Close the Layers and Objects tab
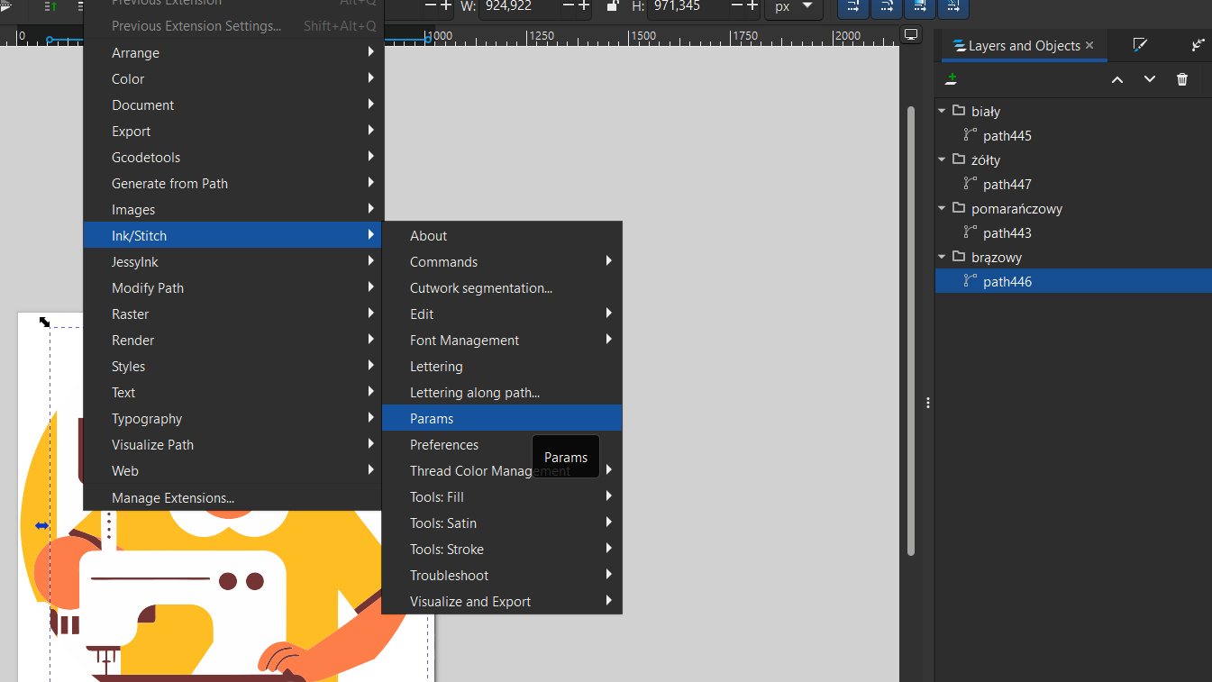The height and width of the screenshot is (682, 1212). [1089, 45]
